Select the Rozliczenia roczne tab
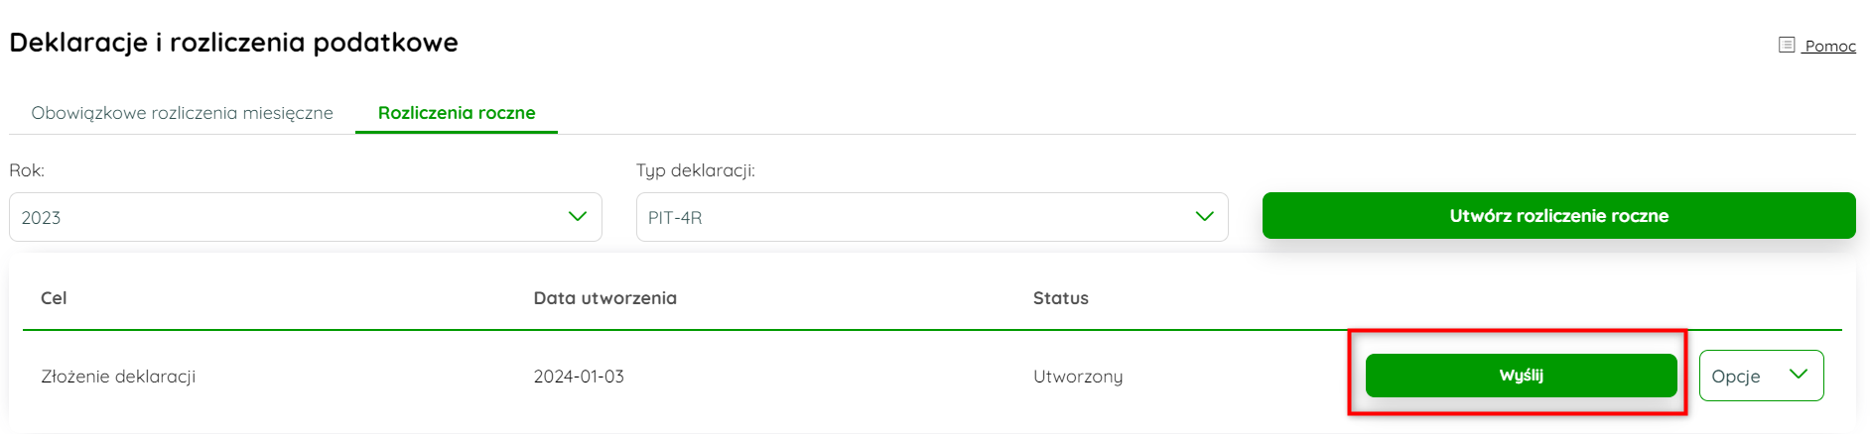The width and height of the screenshot is (1870, 434). coord(457,113)
